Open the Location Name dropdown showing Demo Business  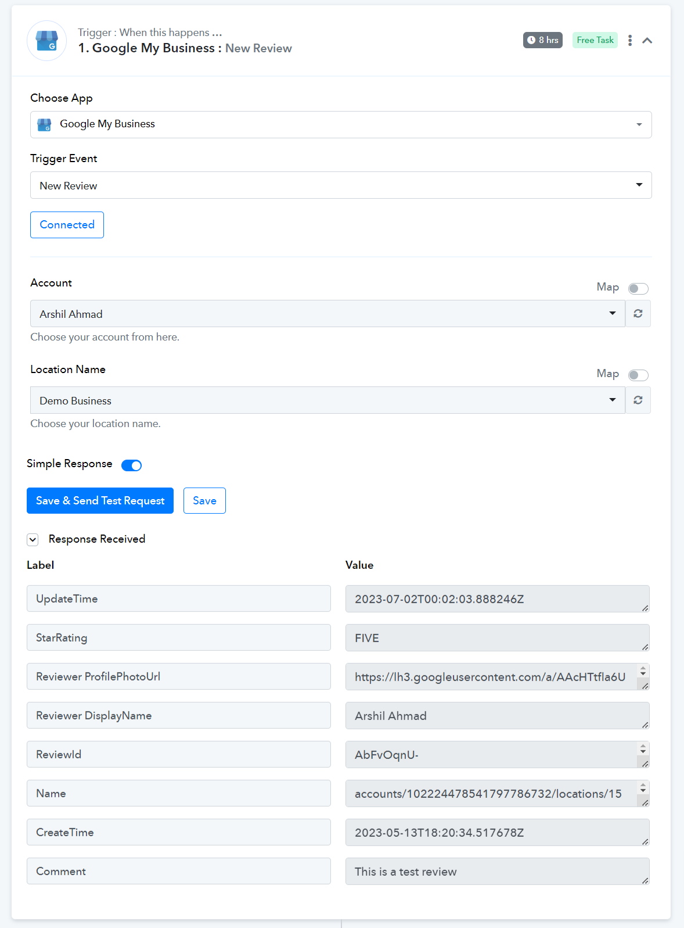coord(327,400)
